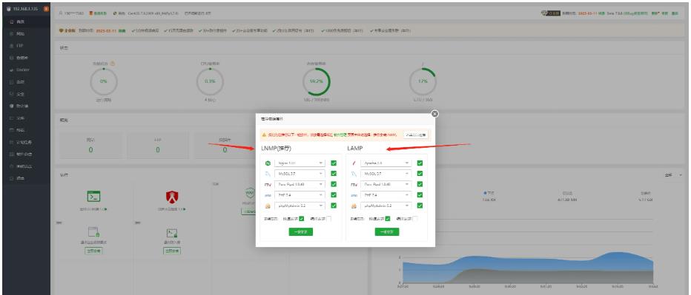Click the button at the warning banner's right
Screen dimensions: 691x295
point(416,135)
